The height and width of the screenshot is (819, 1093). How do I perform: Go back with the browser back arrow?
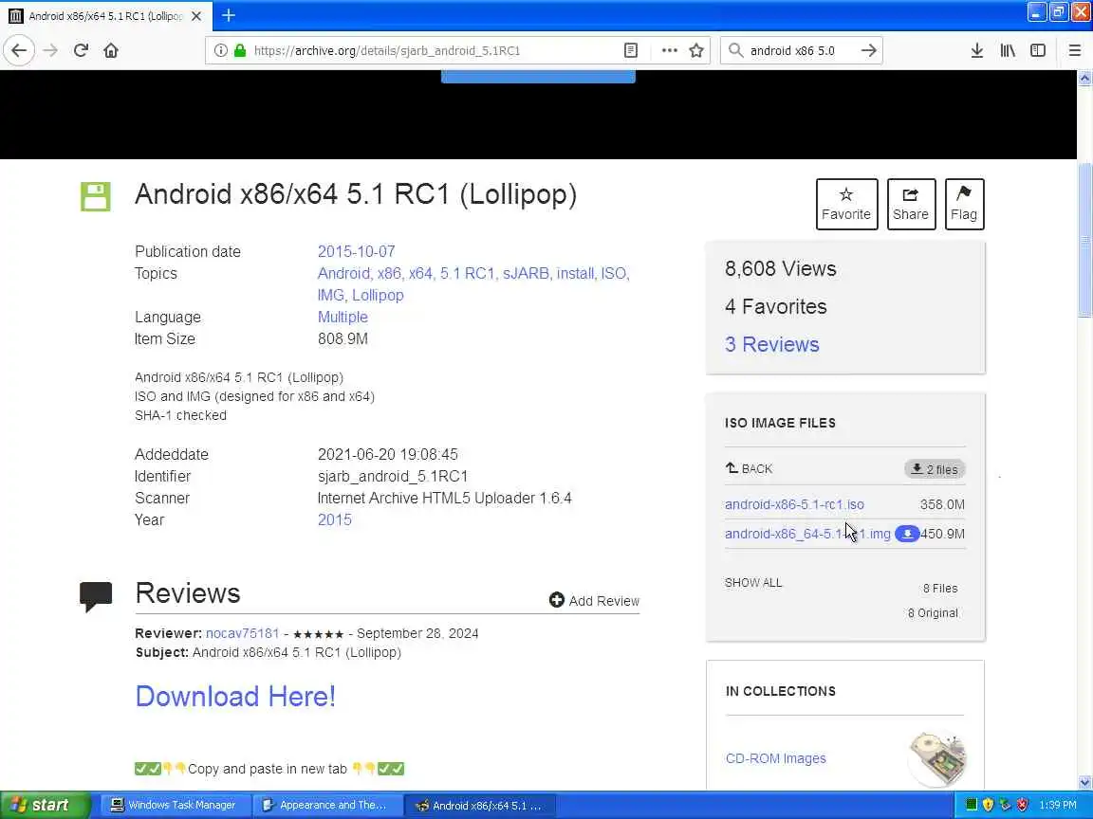pos(20,50)
